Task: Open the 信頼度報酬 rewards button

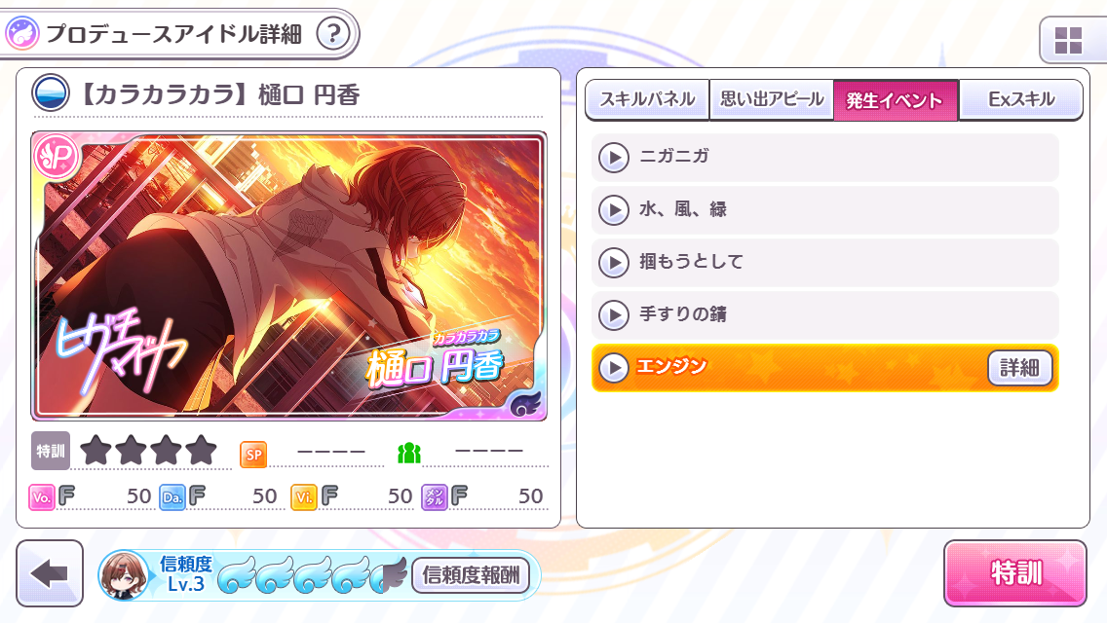Action: click(471, 575)
